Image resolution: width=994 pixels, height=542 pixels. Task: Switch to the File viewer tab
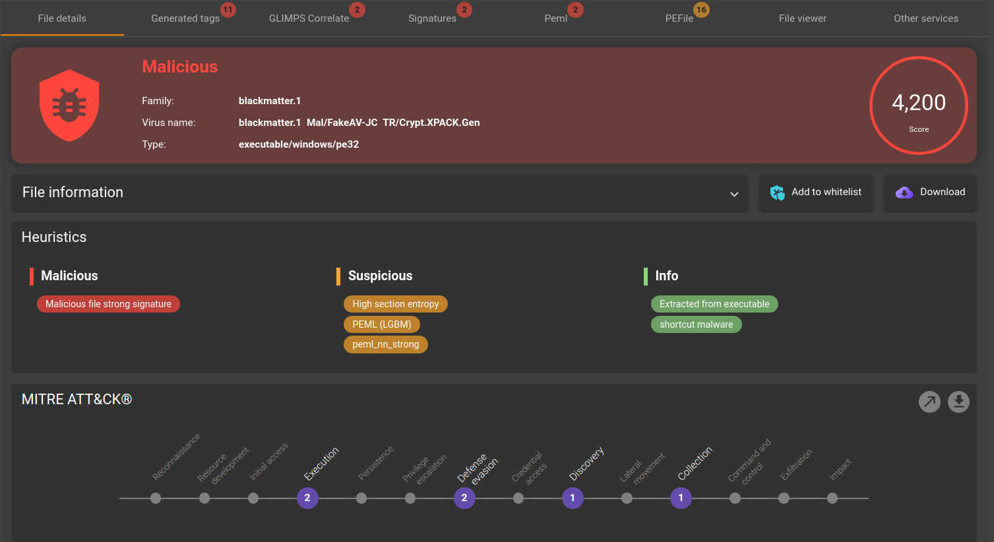[x=802, y=18]
